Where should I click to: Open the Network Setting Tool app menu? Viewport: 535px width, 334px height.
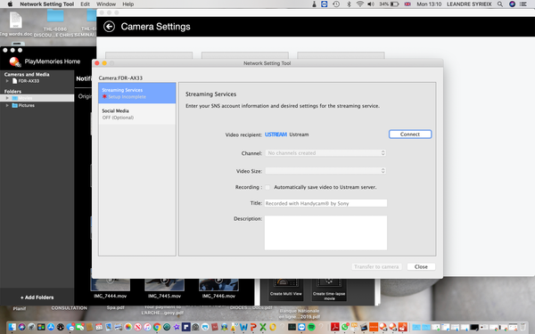[x=46, y=4]
